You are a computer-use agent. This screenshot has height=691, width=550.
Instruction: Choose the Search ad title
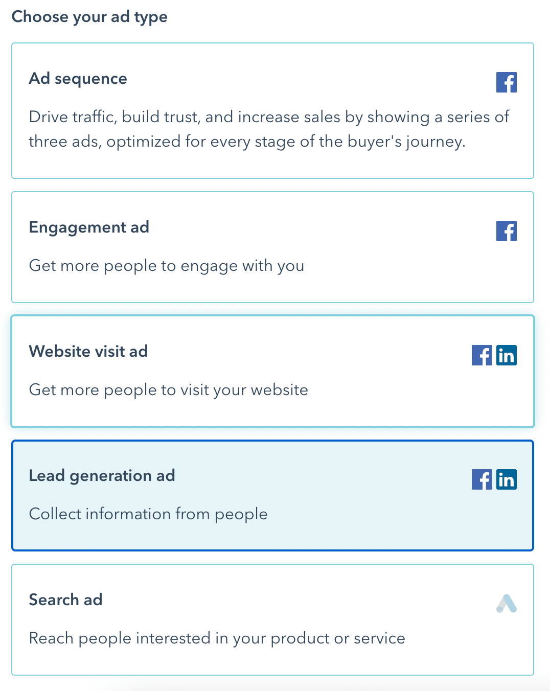click(x=65, y=600)
